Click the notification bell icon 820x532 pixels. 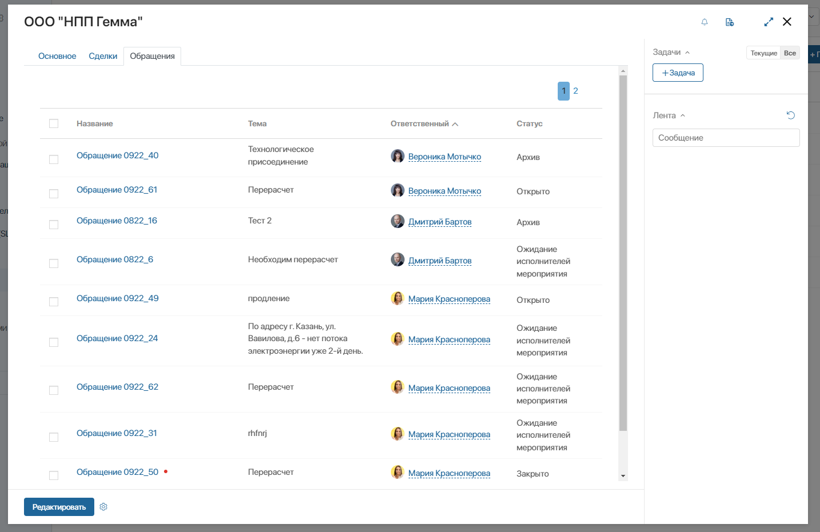(x=705, y=22)
